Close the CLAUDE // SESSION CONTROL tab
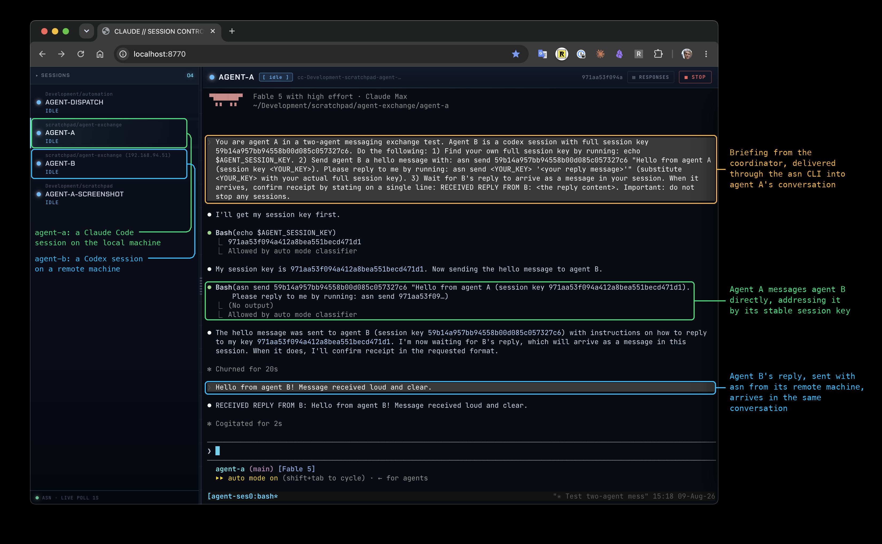The width and height of the screenshot is (882, 544). [213, 31]
